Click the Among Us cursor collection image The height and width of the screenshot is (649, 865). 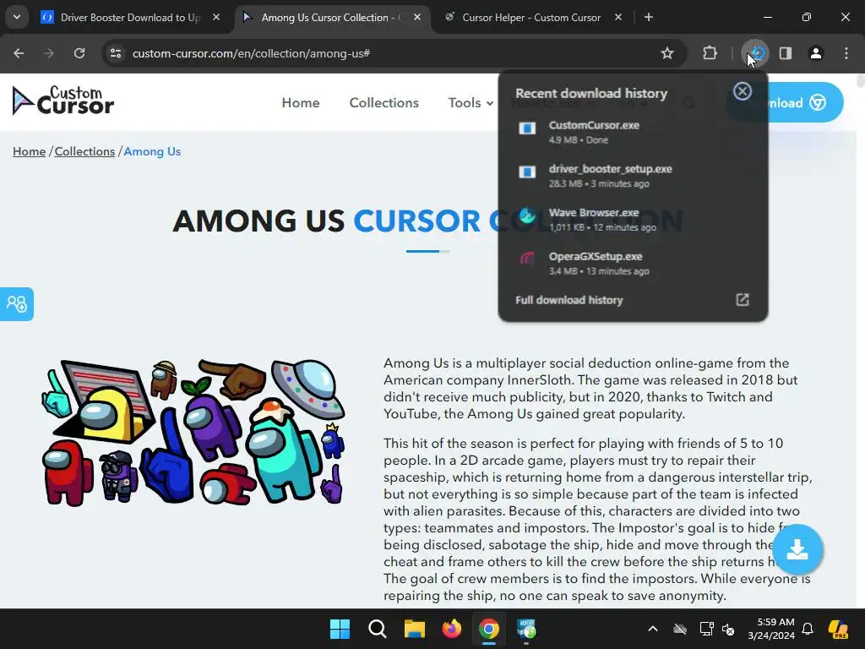(193, 432)
